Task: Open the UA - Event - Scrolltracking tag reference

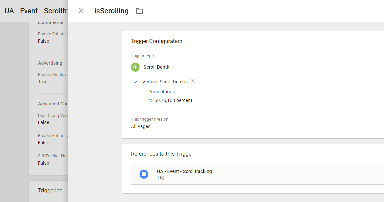Action: [184, 172]
